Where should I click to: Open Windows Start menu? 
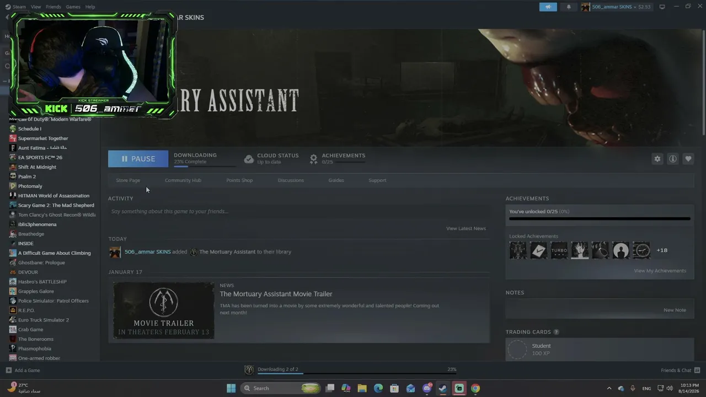click(231, 388)
